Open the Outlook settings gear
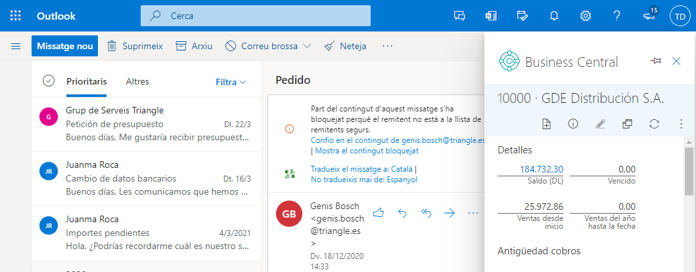696x272 pixels. tap(585, 16)
